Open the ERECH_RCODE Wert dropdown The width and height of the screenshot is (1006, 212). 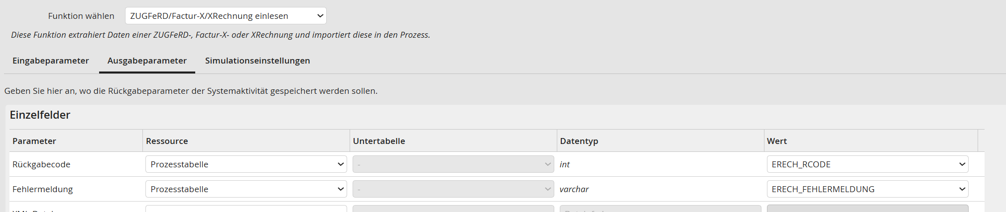tap(868, 164)
